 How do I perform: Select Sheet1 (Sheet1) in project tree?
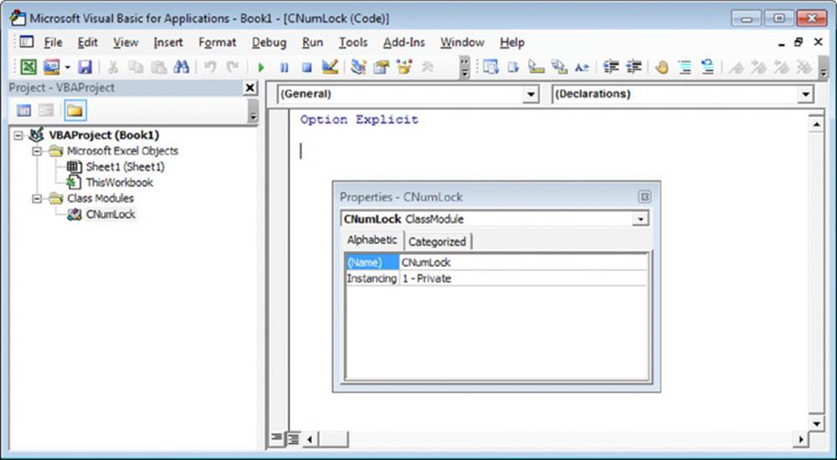pos(126,167)
